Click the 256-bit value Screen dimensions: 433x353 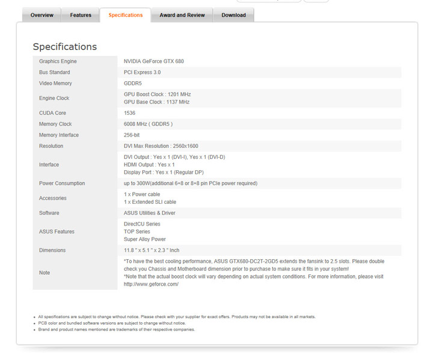click(x=132, y=135)
